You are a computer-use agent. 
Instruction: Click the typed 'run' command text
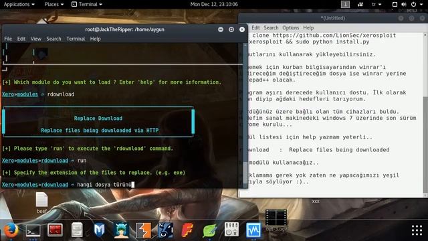[82, 161]
